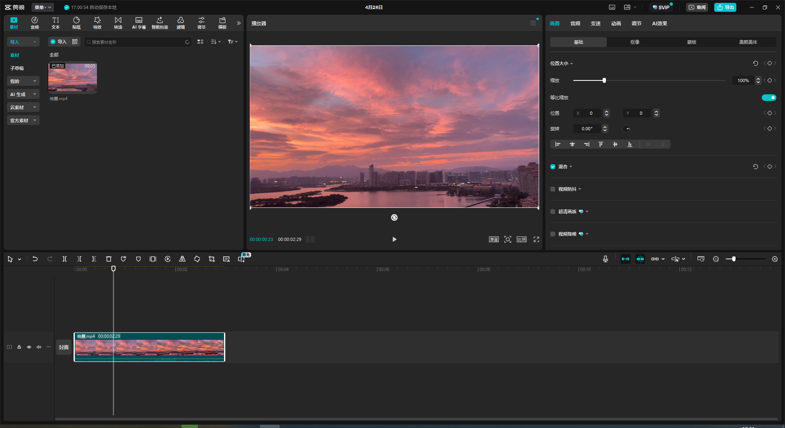Image resolution: width=785 pixels, height=428 pixels.
Task: Switch to the 变速 (Speed) tab
Action: click(x=596, y=24)
